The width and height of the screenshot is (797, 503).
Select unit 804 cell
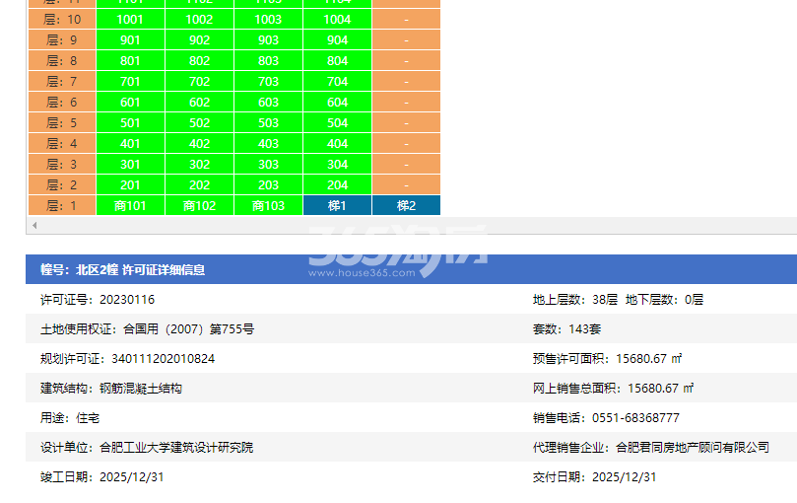click(x=338, y=60)
